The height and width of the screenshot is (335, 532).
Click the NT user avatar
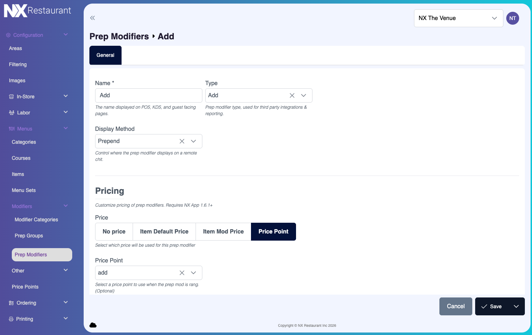512,18
